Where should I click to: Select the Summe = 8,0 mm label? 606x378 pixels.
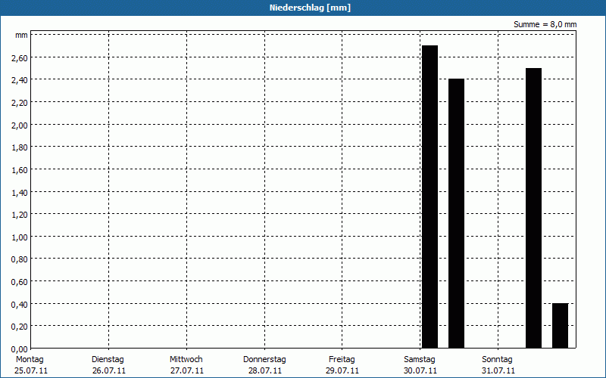(545, 24)
